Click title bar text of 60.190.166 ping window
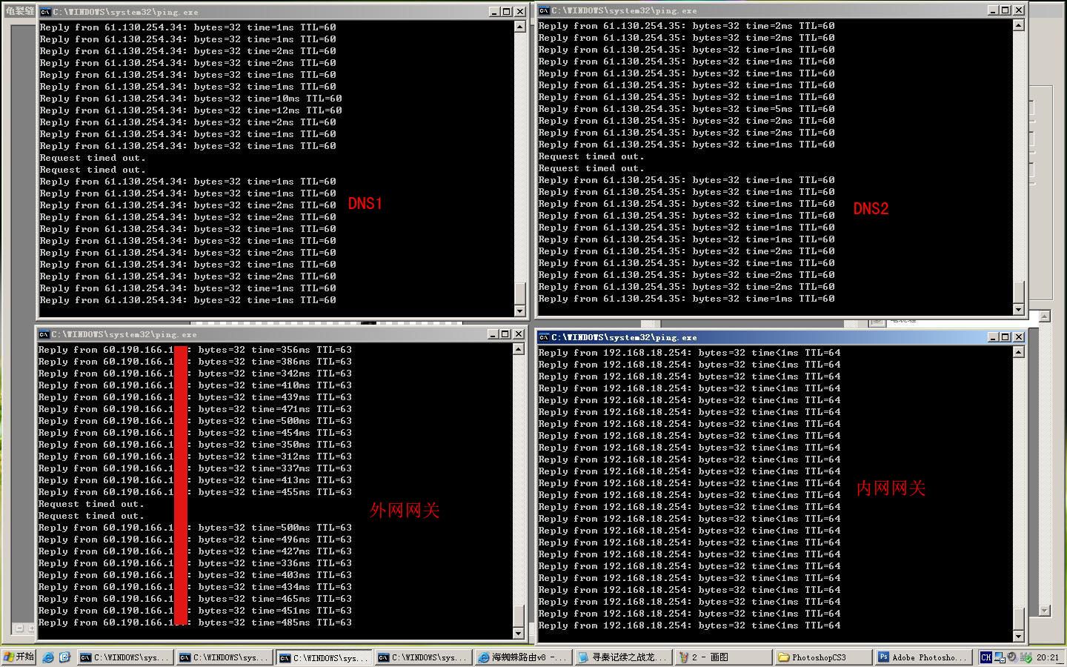Screen dimensions: 1067x667 pyautogui.click(x=124, y=334)
